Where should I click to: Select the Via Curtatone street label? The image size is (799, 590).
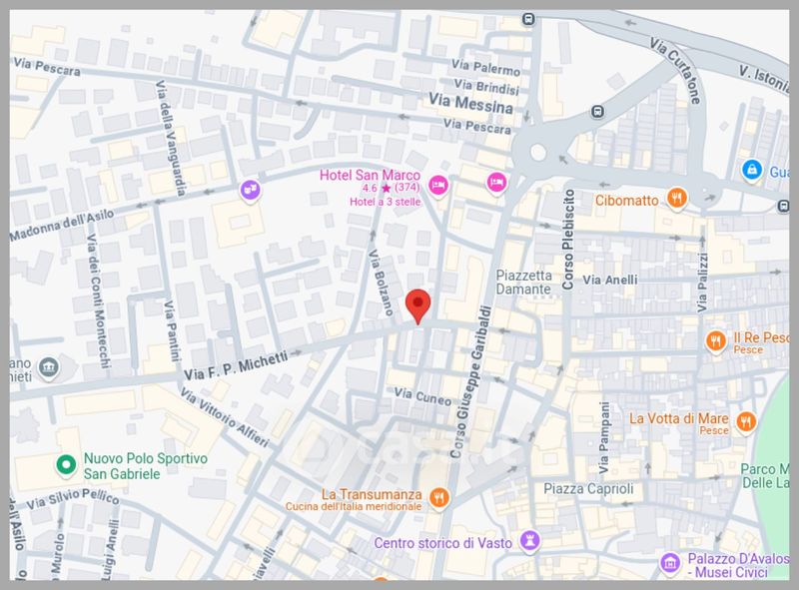tap(675, 70)
